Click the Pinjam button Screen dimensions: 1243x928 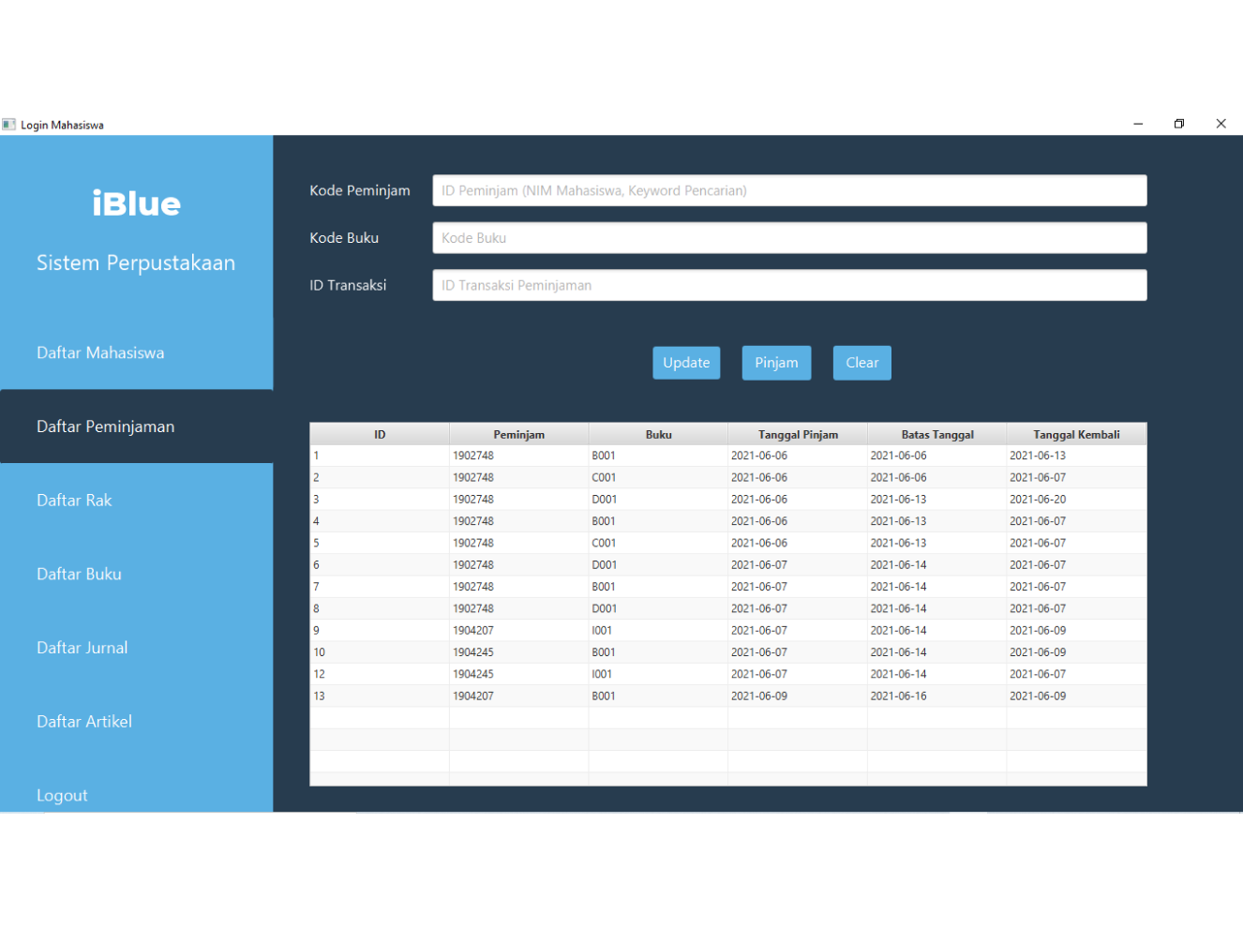[776, 363]
